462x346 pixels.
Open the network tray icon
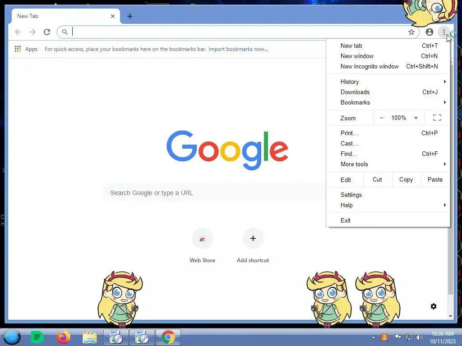click(409, 337)
